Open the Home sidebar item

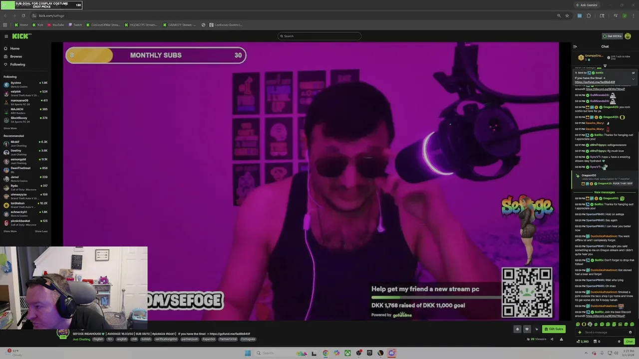tap(15, 48)
